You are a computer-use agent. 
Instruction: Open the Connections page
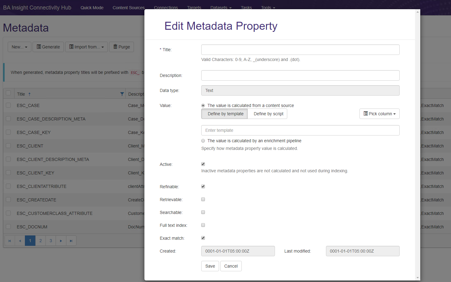[166, 7]
